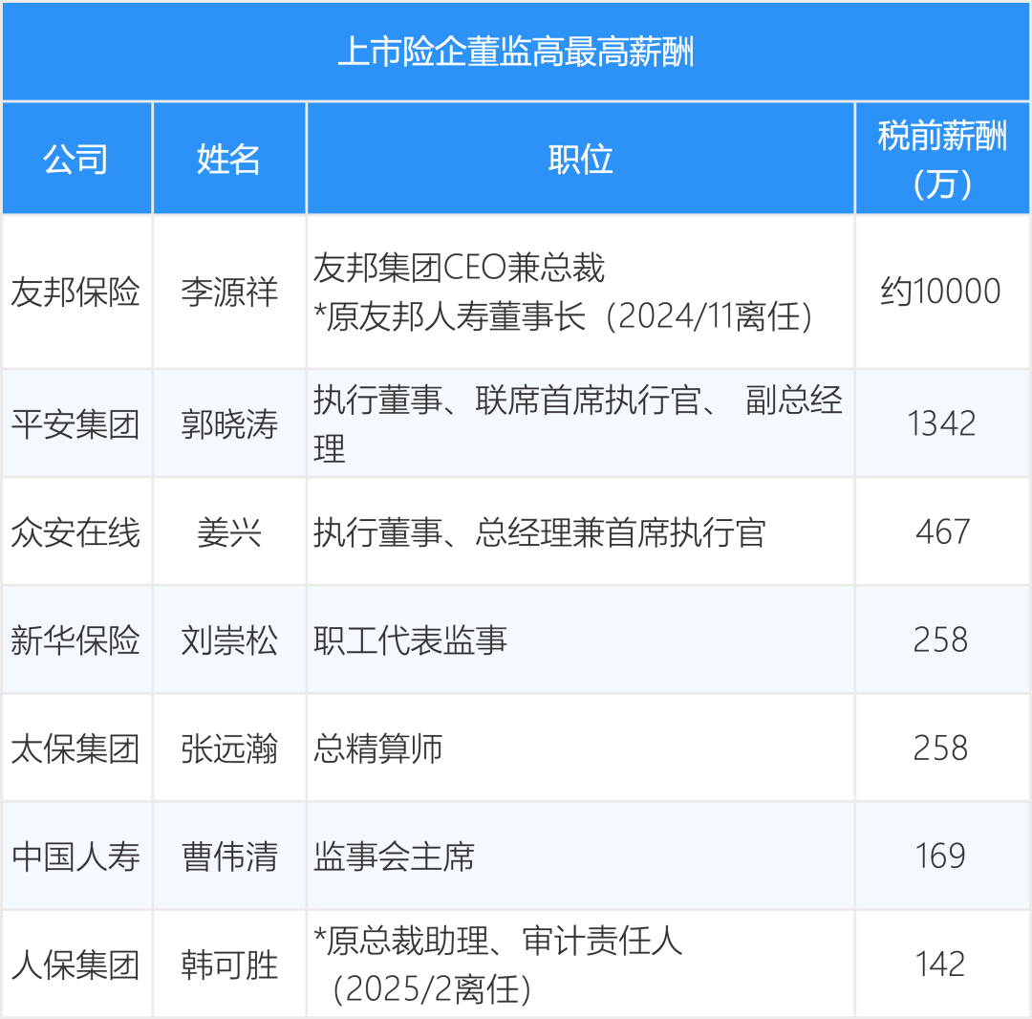Click the salary value 1342
Screen dimensions: 1032x1019
tap(941, 423)
